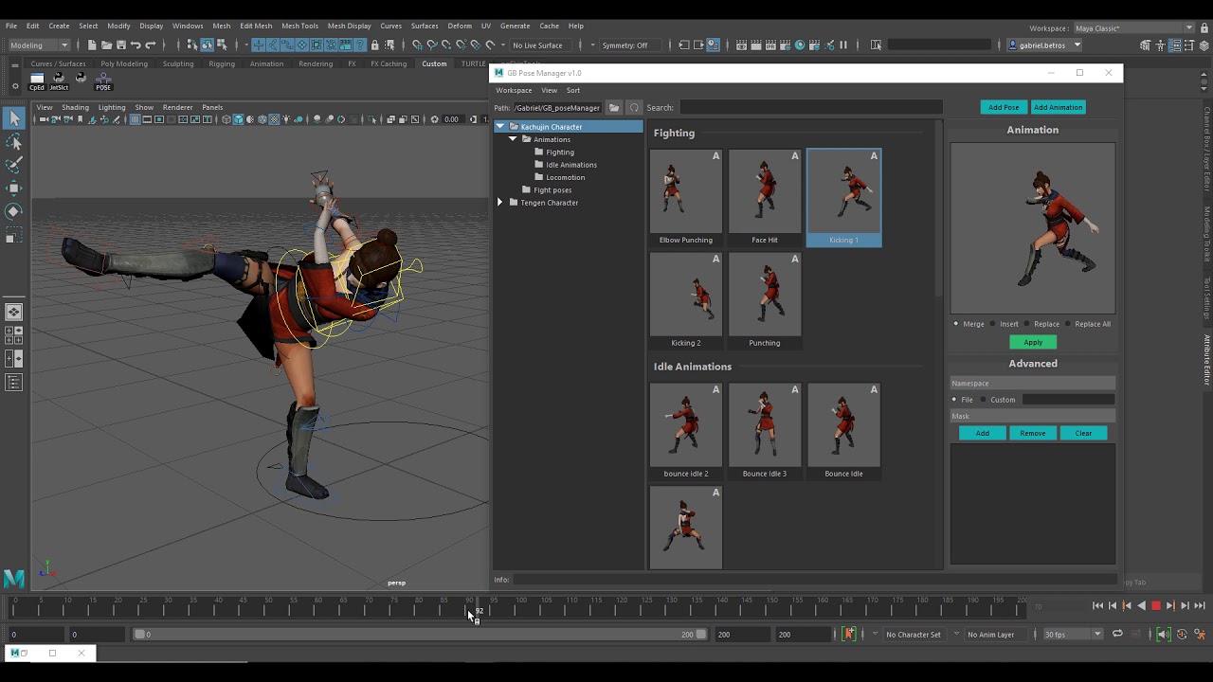Viewport: 1213px width, 682px height.
Task: Save the scene using toolbar icon
Action: tap(121, 45)
